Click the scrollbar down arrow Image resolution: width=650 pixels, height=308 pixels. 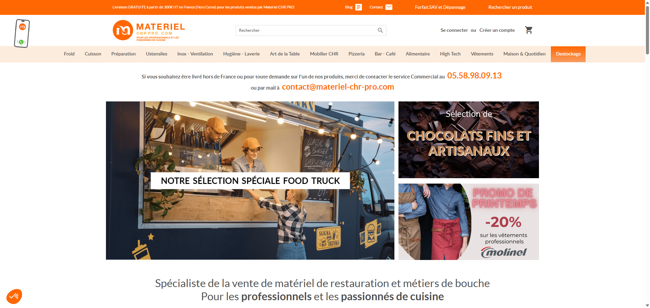[647, 305]
